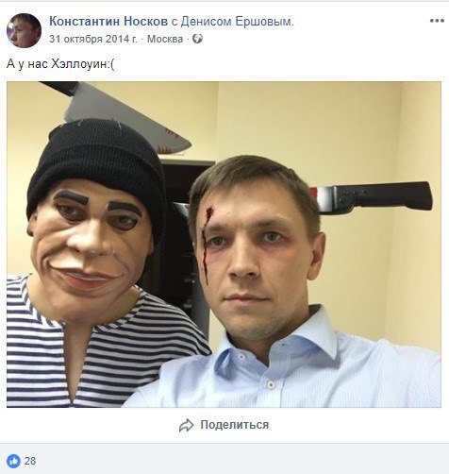The width and height of the screenshot is (449, 474).
Task: Click the globe public privacy icon
Action: coord(197,39)
